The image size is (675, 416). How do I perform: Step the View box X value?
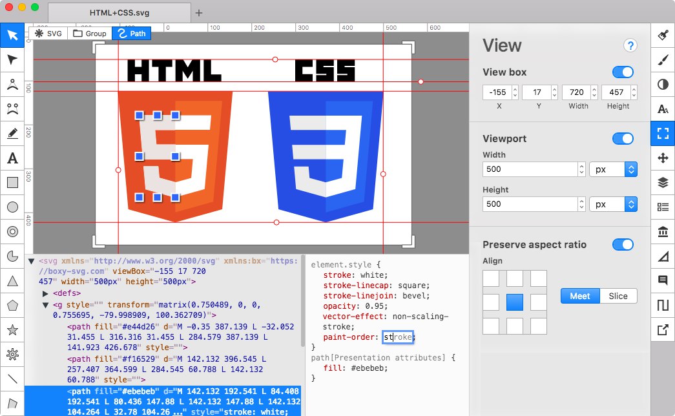pyautogui.click(x=515, y=92)
